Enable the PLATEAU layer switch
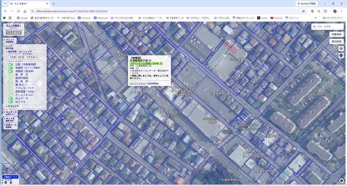Image resolution: width=347 pixels, height=186 pixels. 10,95
